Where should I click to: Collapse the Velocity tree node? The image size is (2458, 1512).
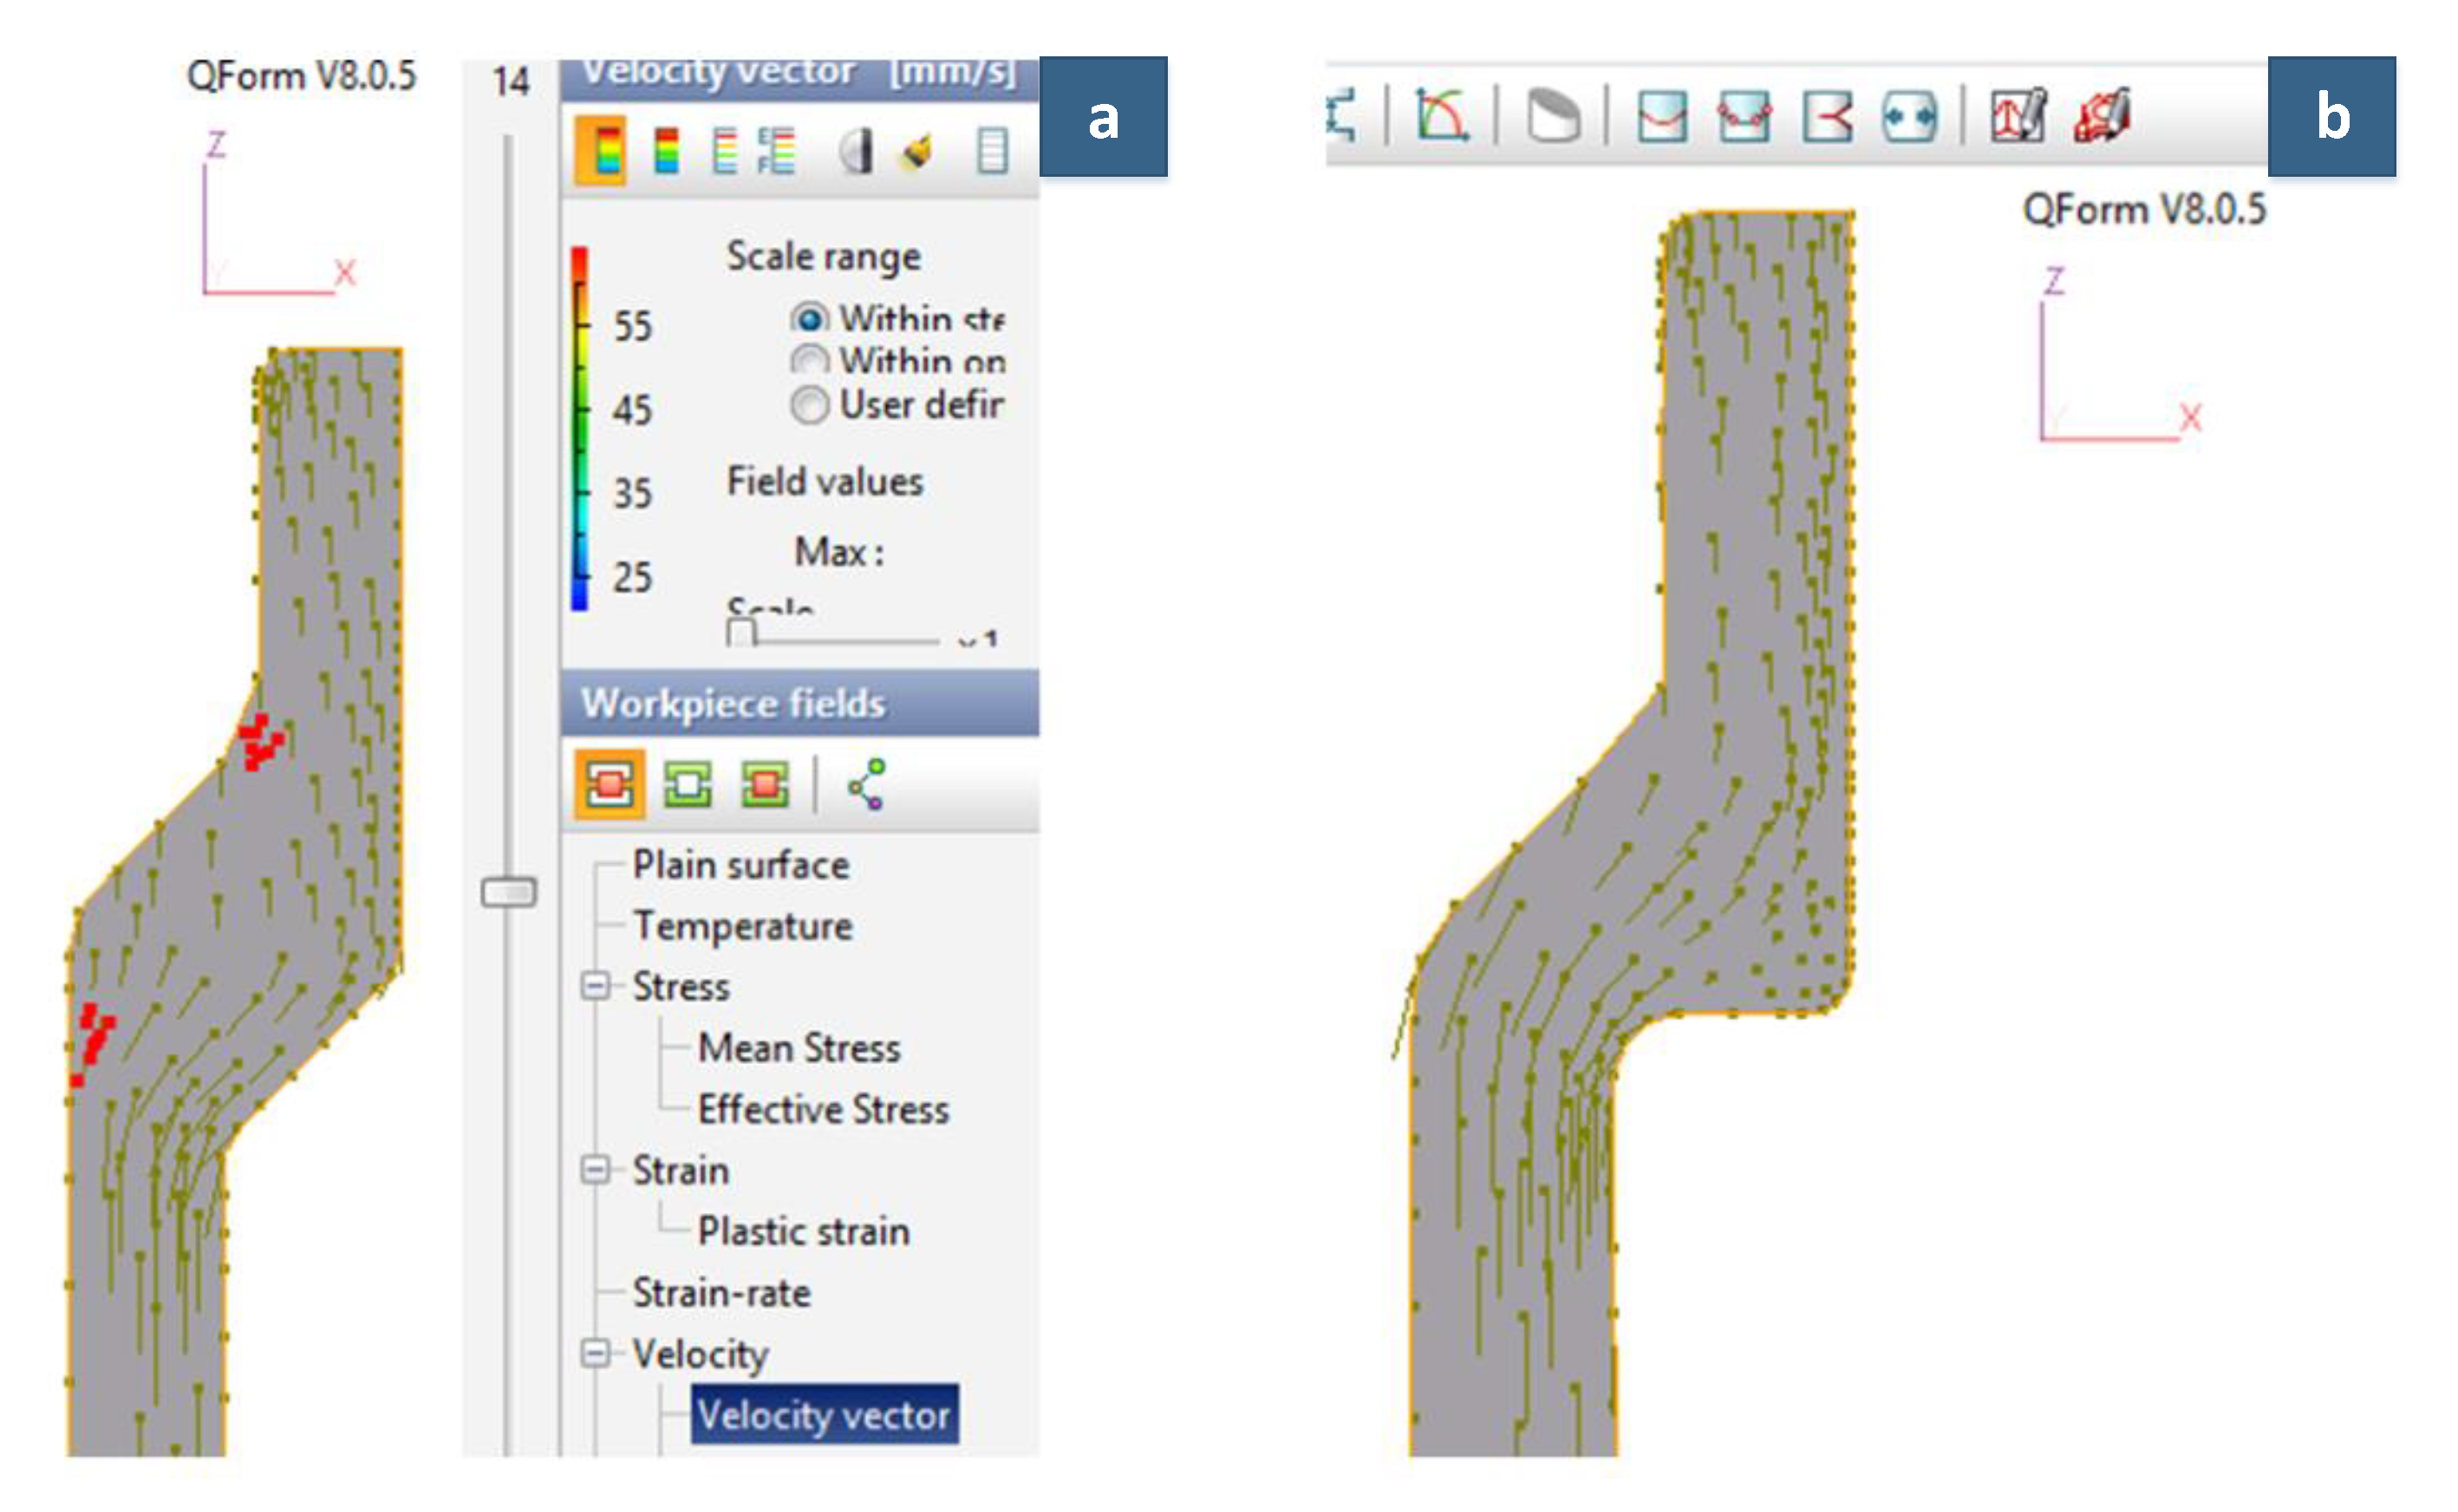click(596, 1354)
